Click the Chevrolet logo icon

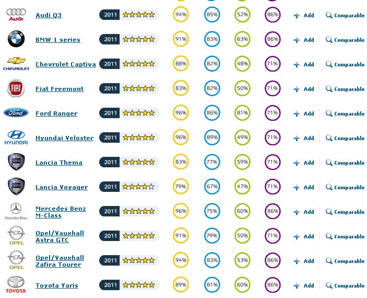(x=16, y=63)
